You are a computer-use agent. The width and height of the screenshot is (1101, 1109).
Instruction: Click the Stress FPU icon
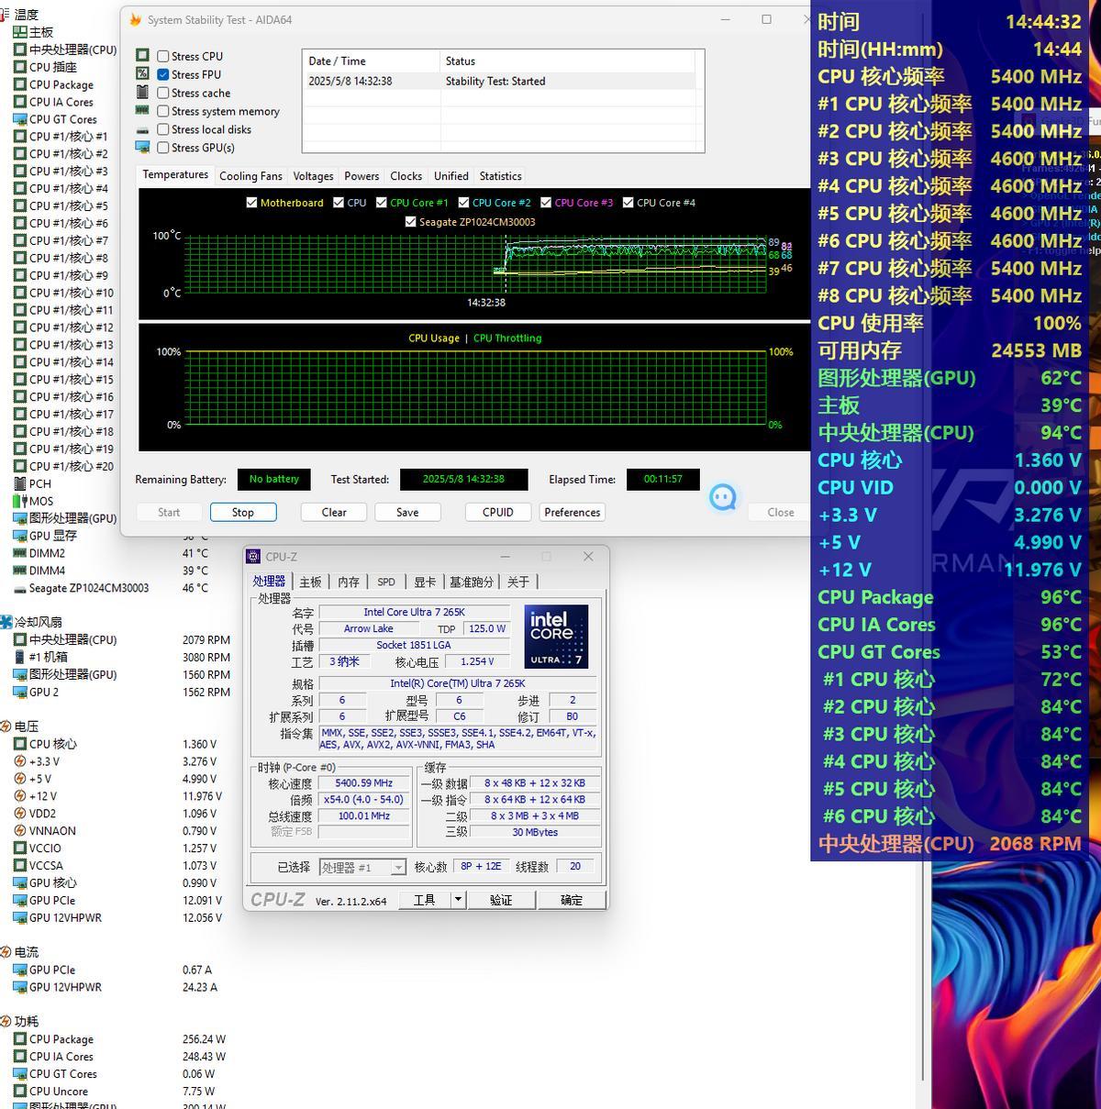(142, 74)
